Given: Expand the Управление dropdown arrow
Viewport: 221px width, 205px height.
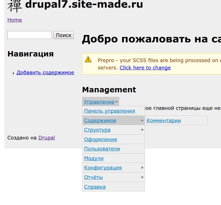Looking at the screenshot, I should pos(116,102).
